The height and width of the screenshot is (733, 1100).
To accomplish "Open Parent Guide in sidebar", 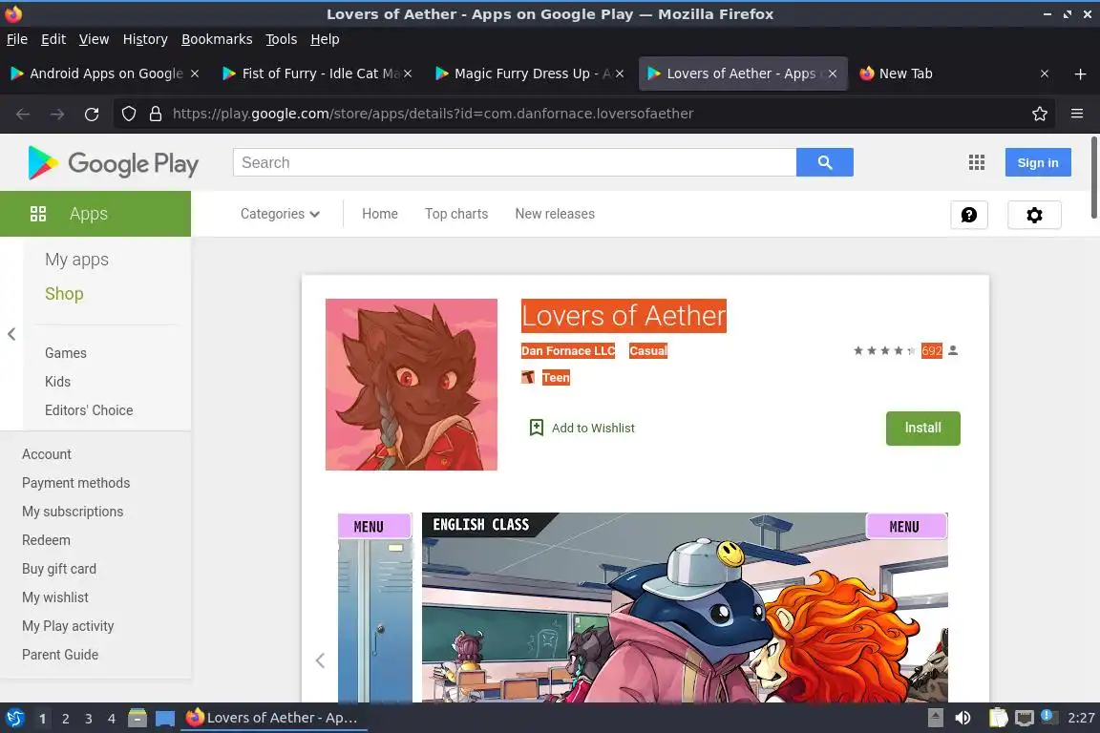I will 59,655.
